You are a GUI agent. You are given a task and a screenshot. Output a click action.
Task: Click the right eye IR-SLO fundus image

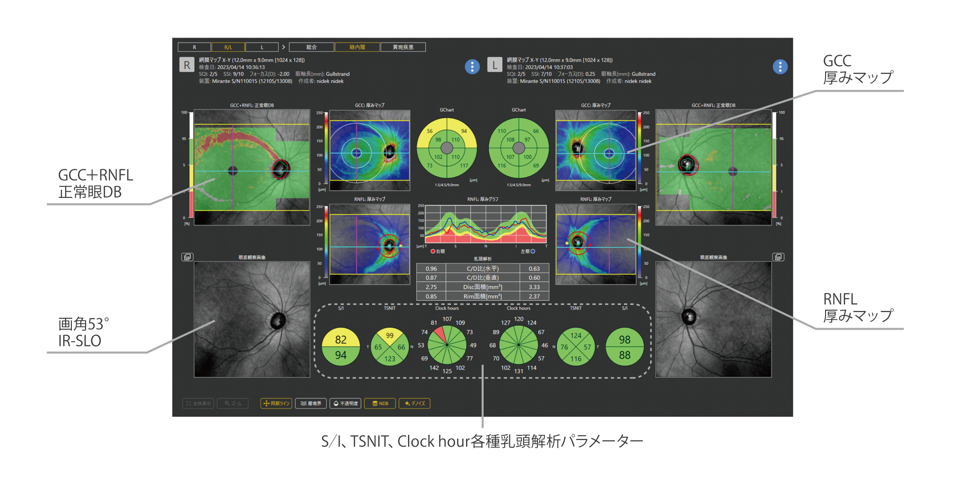coord(252,319)
